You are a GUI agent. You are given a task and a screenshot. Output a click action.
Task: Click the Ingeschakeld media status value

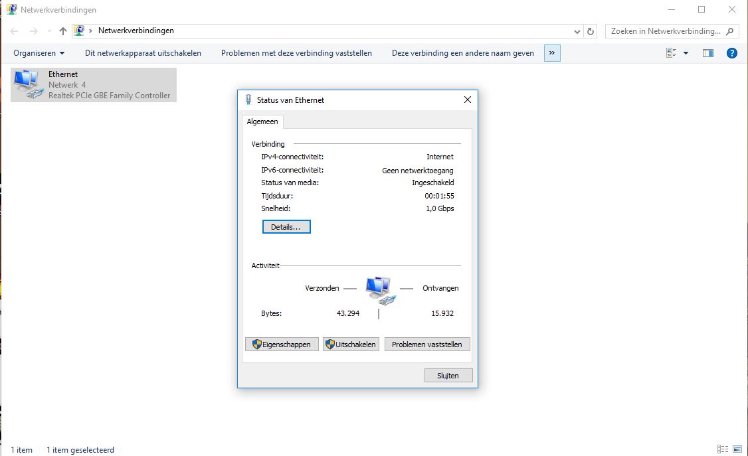pos(432,183)
